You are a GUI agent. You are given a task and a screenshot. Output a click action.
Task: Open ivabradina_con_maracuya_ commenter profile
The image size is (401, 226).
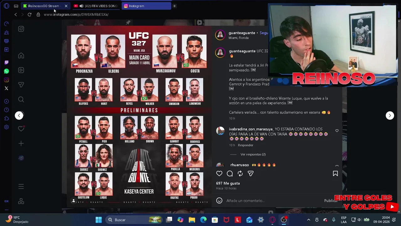pos(251,129)
